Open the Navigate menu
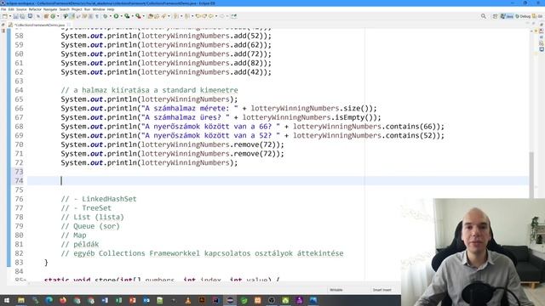The height and width of the screenshot is (306, 545). click(x=50, y=9)
